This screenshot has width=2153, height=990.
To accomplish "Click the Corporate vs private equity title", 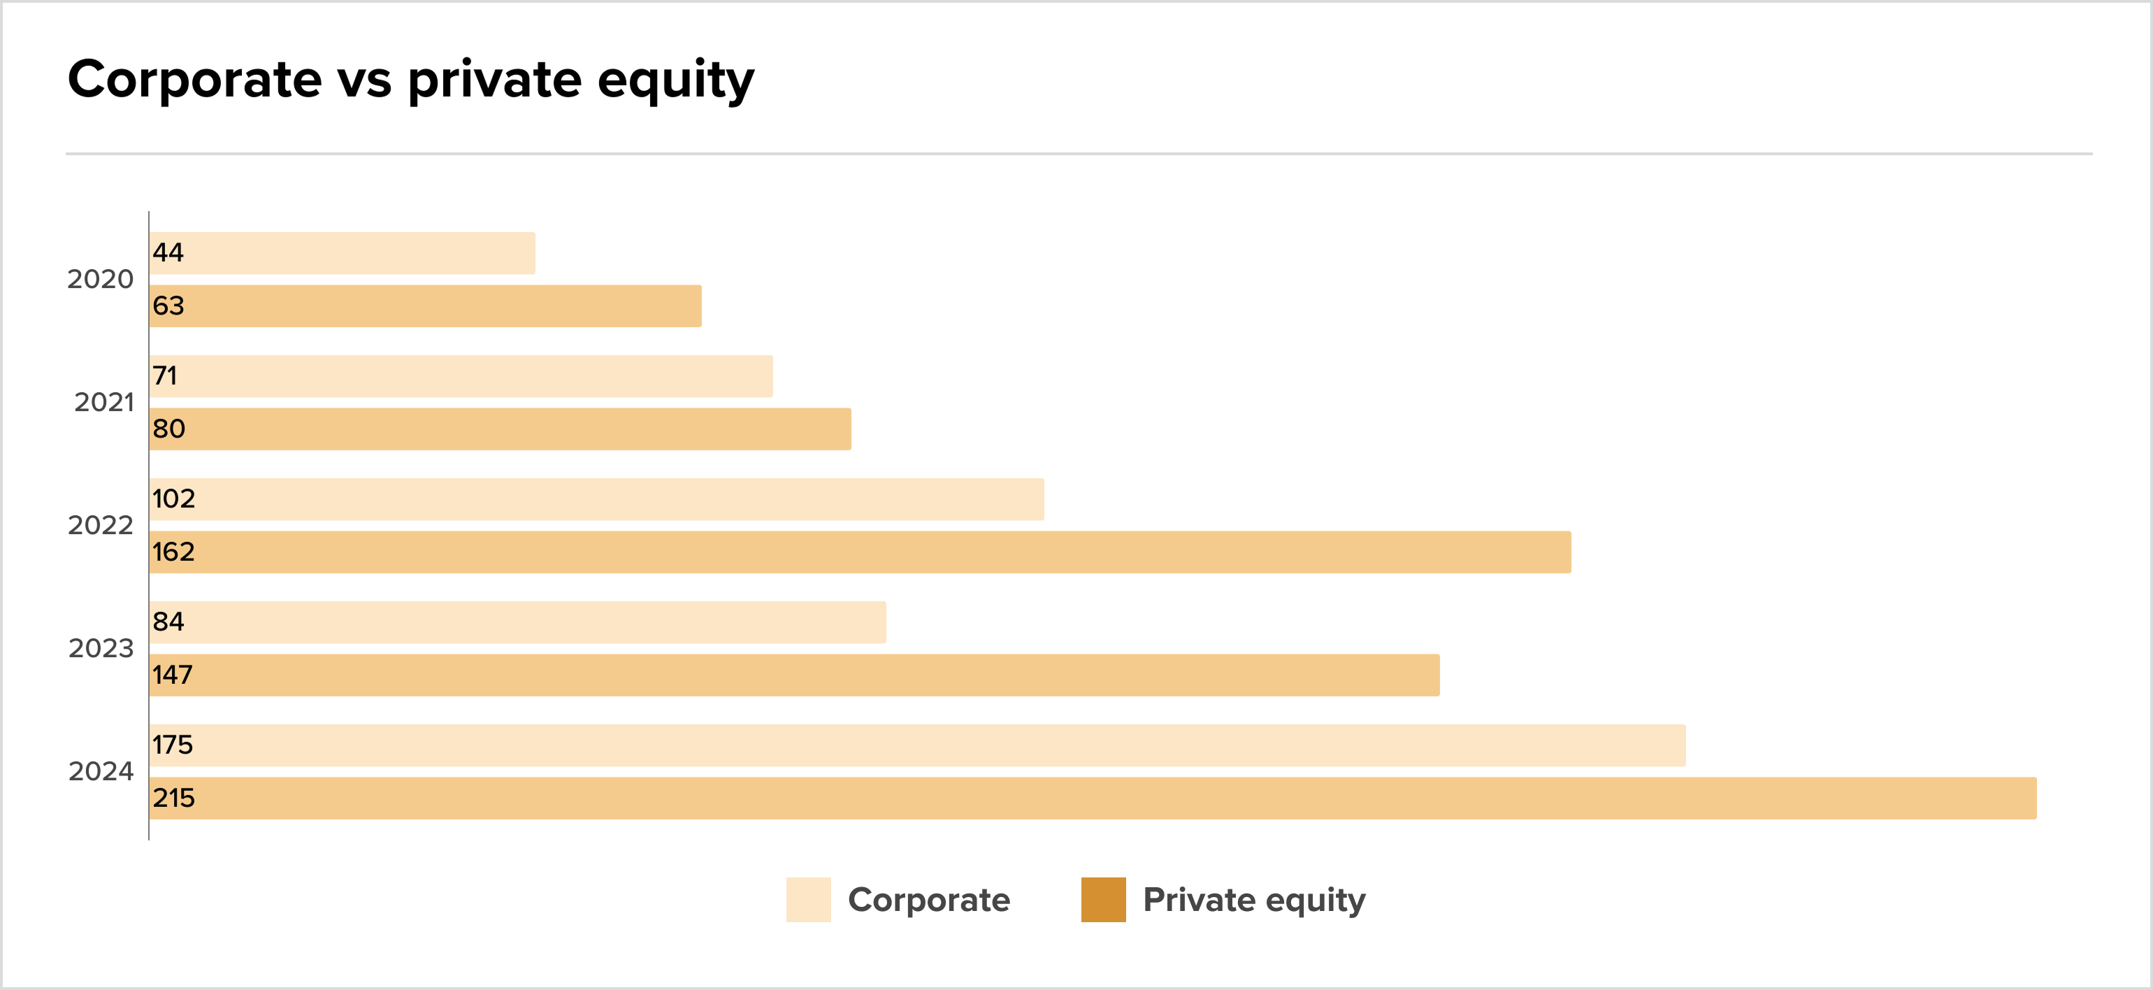I will [x=411, y=81].
